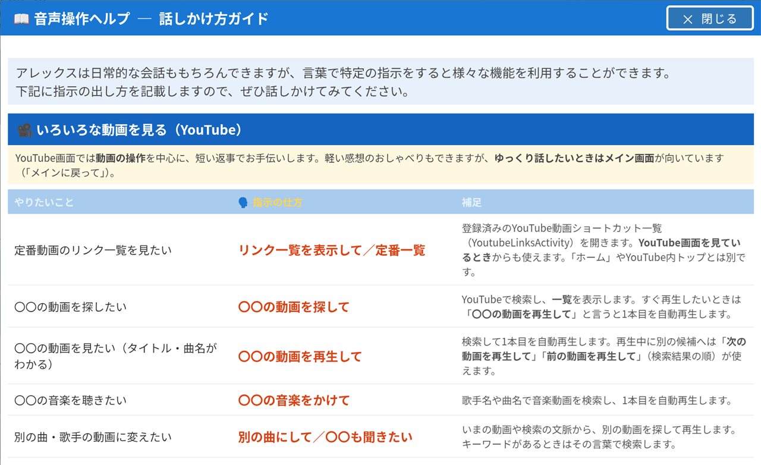Image resolution: width=761 pixels, height=465 pixels.
Task: Click the yellow notice starting YouTube画面では動画の操作
Action: point(380,166)
